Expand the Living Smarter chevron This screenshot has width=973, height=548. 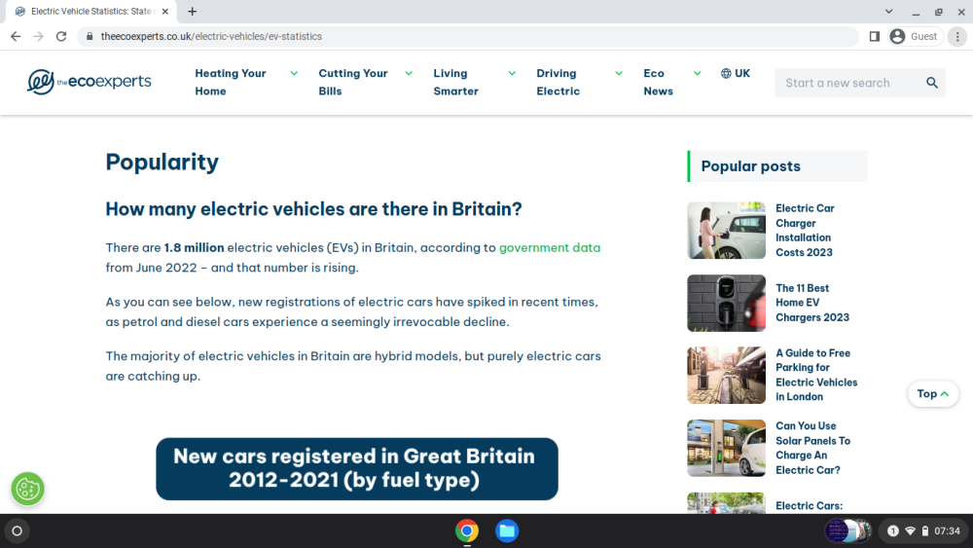(x=512, y=73)
